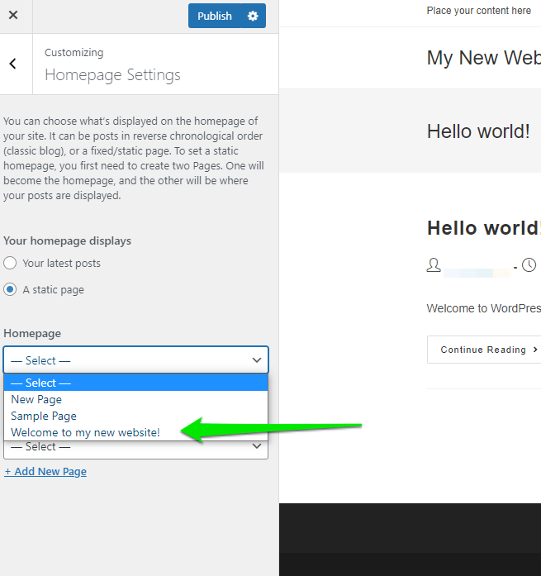Screen dimensions: 541x576
Task: Choose 'Welcome to my new website!' option
Action: 135,432
